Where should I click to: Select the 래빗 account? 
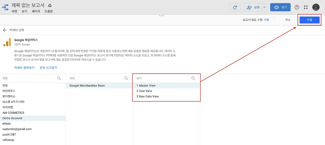[33, 86]
